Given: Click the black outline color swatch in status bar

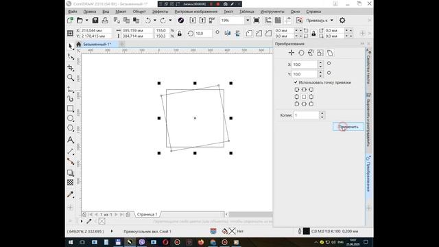Looking at the screenshot, I should [x=307, y=231].
